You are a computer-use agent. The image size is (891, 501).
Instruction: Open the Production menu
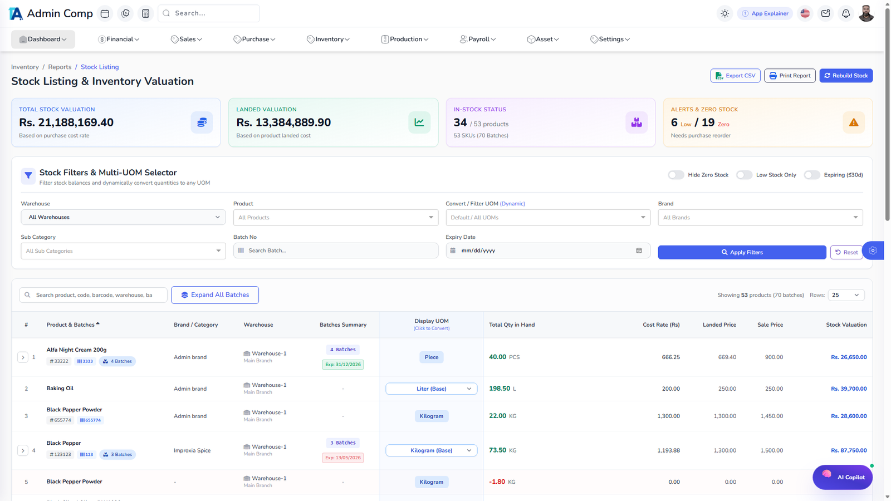[405, 39]
